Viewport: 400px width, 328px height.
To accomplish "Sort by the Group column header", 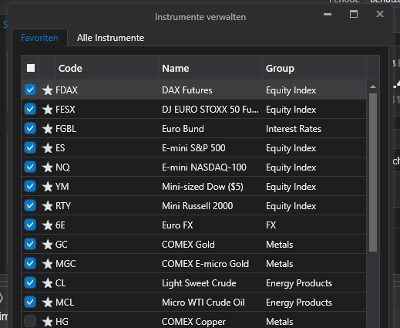I will point(314,68).
